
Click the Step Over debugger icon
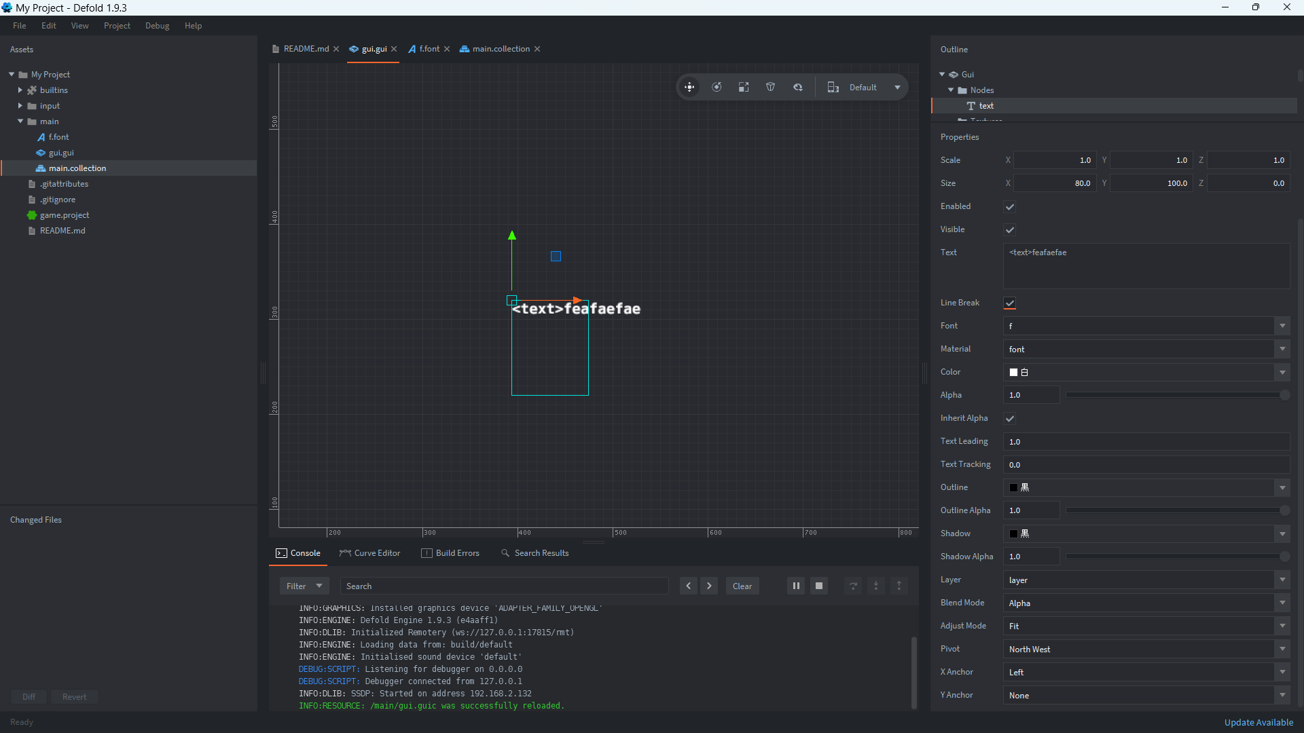click(x=853, y=585)
